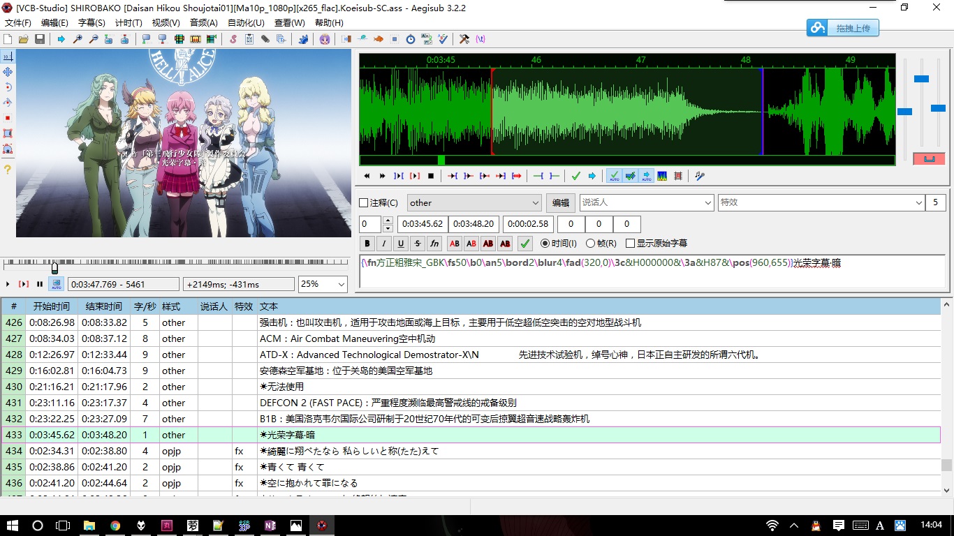954x536 pixels.
Task: Open the style dropdown showing 'other'
Action: click(x=474, y=202)
